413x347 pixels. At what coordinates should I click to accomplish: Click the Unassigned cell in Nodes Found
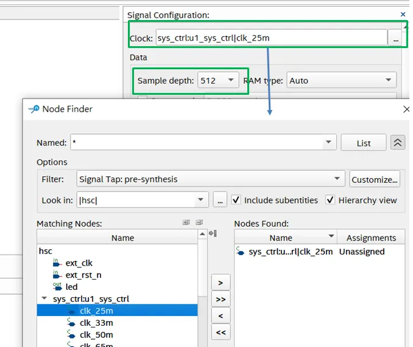(362, 252)
